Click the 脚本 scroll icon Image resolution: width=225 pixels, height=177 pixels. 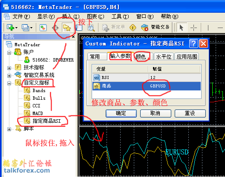[x=18, y=128]
